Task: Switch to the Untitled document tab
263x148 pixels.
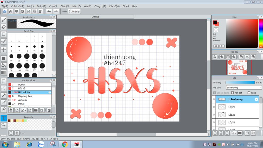Action: 95,17
